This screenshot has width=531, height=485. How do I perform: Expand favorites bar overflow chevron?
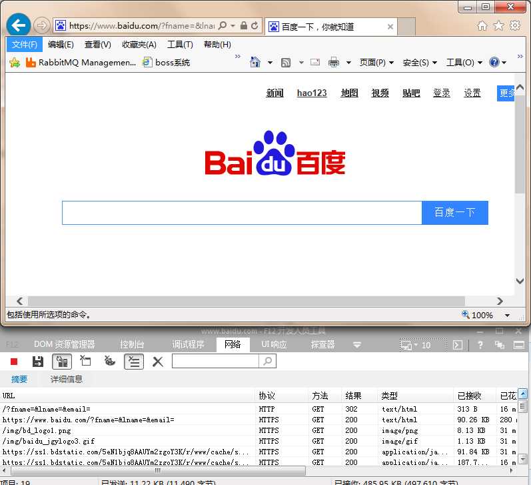coord(238,56)
